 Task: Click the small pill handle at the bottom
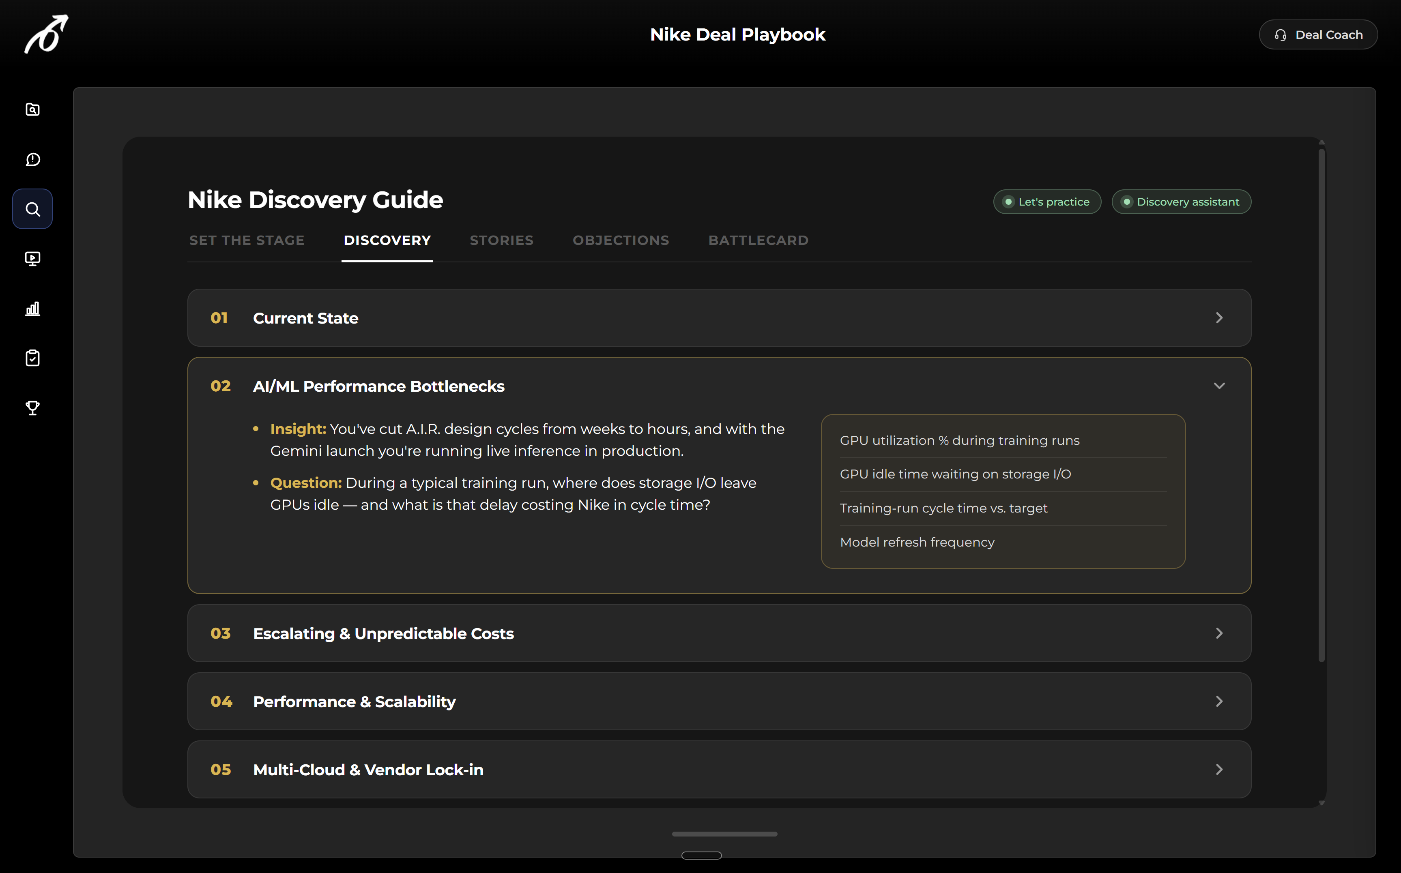[x=701, y=856]
